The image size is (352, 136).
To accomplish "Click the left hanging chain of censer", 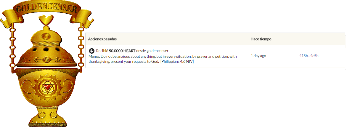I will click(12, 49).
